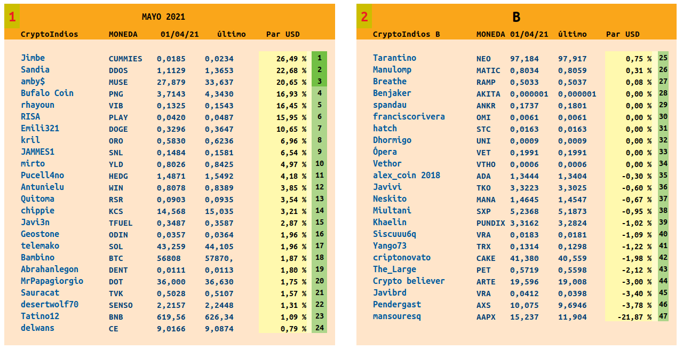
Task: Select the rank 47 position cell
Action: (x=663, y=316)
